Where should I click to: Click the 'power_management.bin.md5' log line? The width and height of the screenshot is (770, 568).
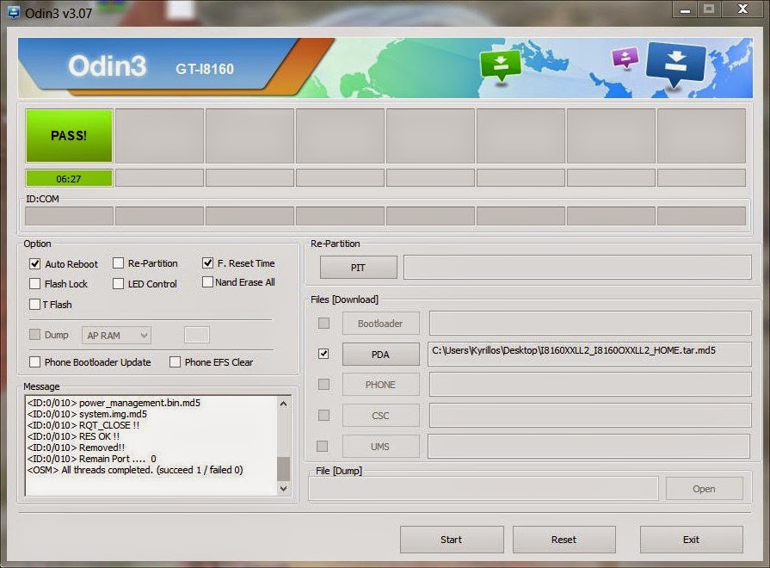coord(114,403)
